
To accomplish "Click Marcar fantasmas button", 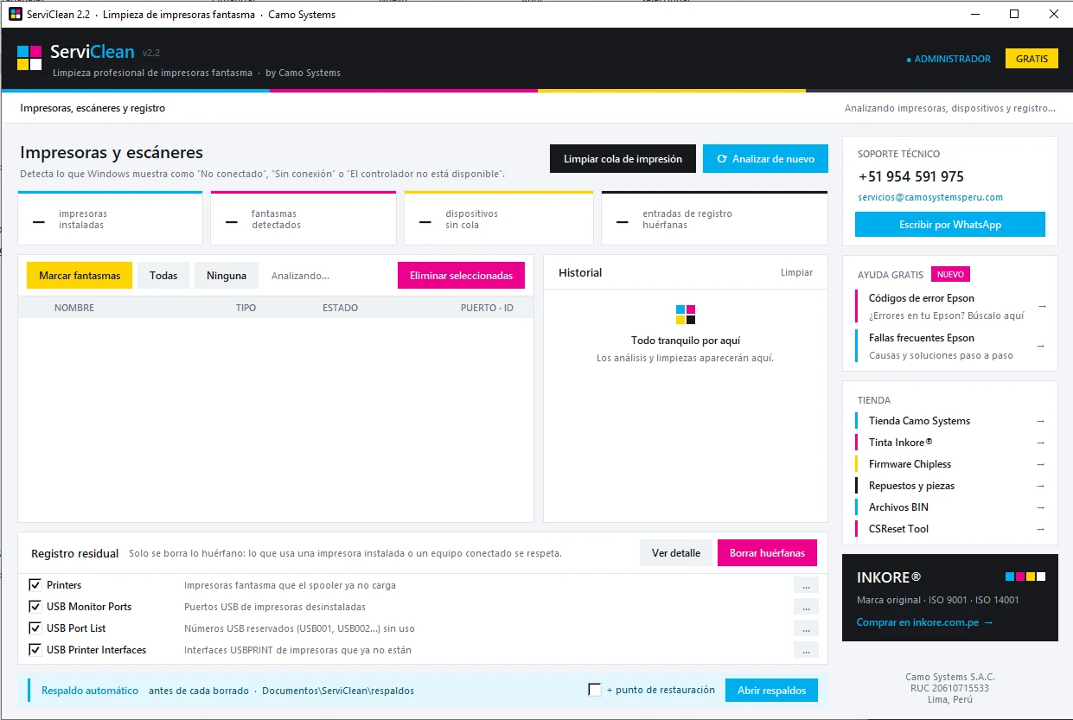I will tap(80, 276).
